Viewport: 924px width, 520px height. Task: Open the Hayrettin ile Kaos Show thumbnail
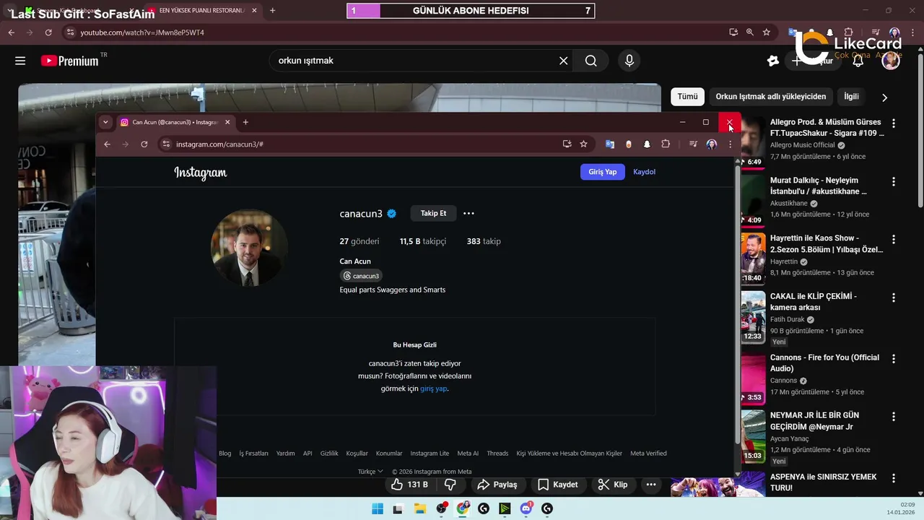point(753,259)
